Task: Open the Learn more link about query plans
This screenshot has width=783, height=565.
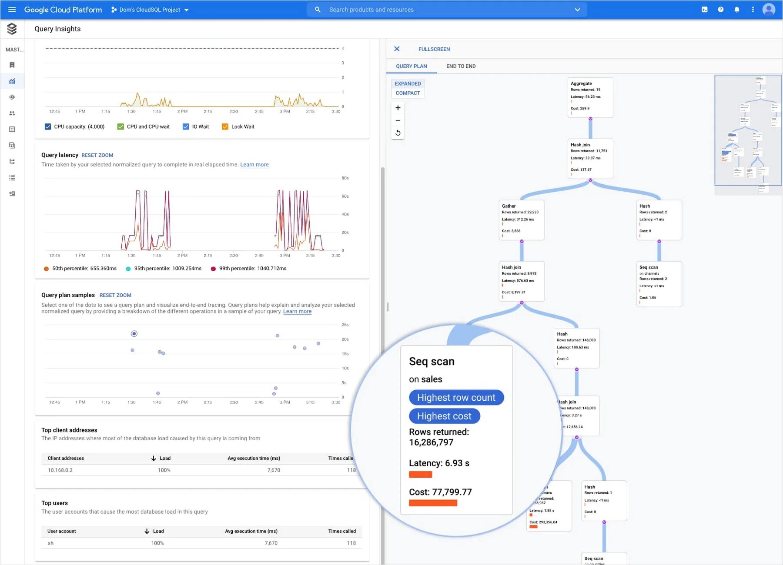Action: pos(297,311)
